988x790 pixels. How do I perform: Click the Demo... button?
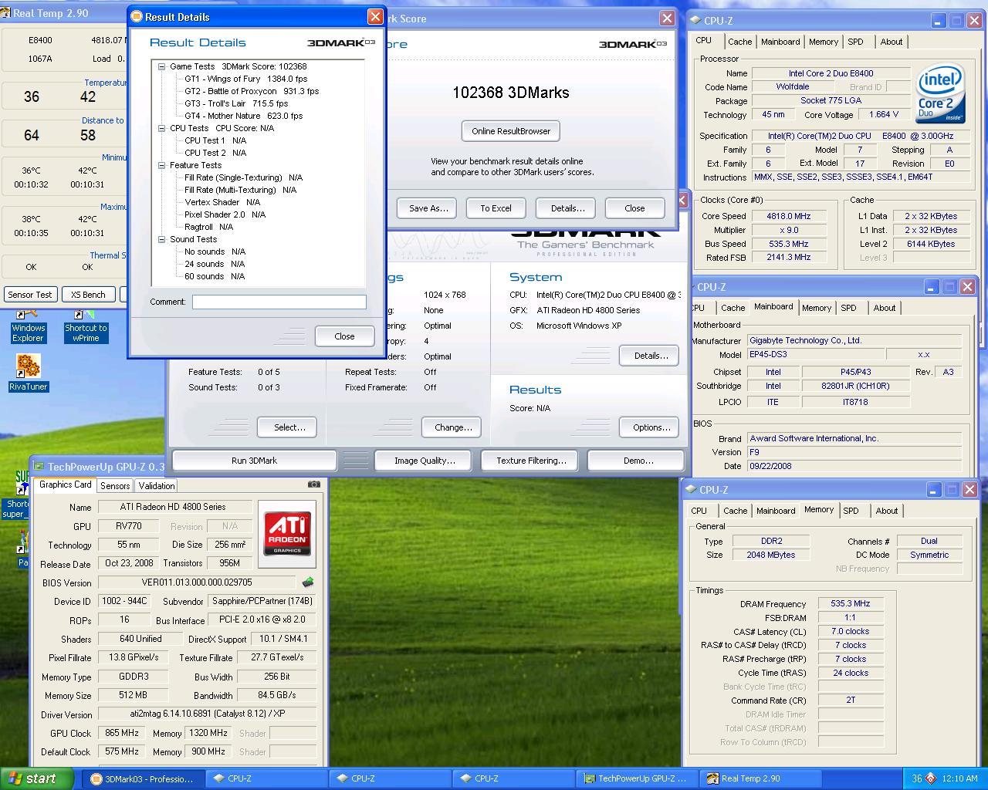point(638,461)
